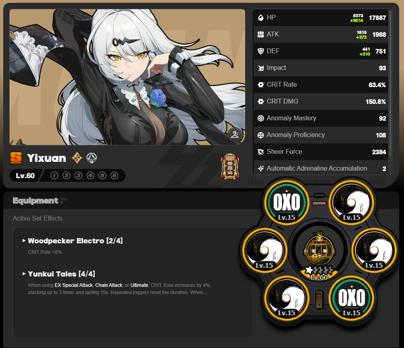Click the Equipment section heading
Image resolution: width=404 pixels, height=348 pixels.
[35, 201]
